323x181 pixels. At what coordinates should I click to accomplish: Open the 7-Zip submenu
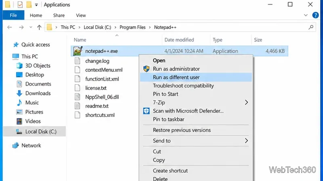[196, 102]
